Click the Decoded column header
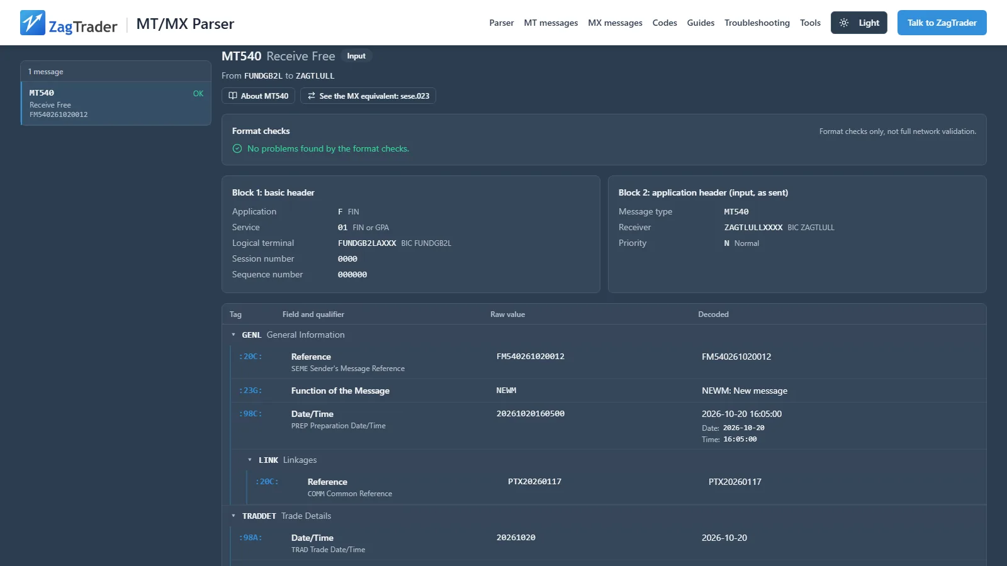1007x566 pixels. click(713, 314)
